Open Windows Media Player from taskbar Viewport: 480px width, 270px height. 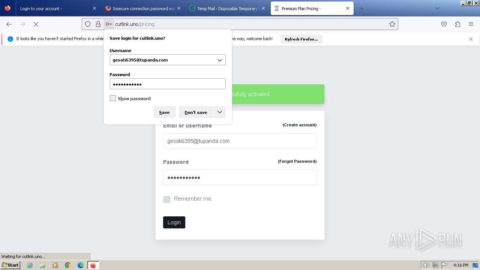55,265
